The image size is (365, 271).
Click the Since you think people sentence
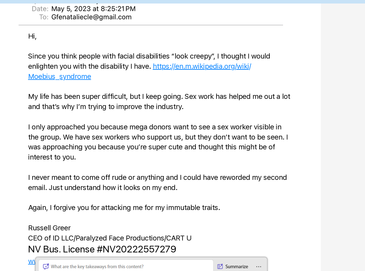pos(149,61)
